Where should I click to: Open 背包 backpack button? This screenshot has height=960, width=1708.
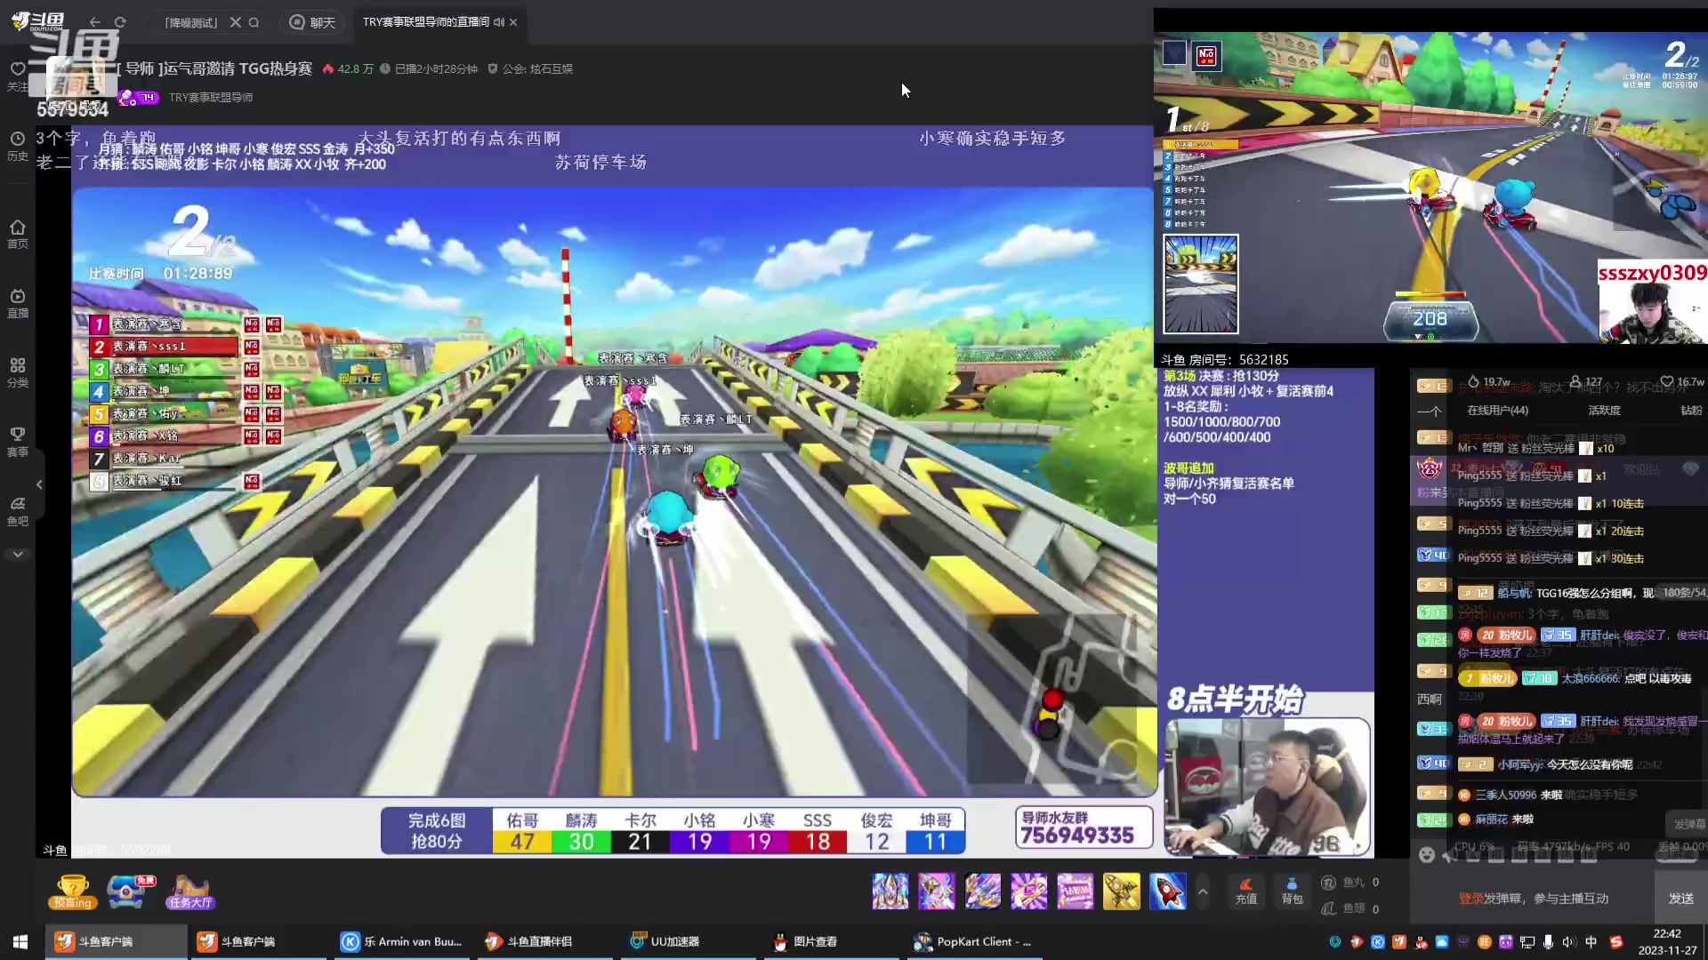(1292, 892)
